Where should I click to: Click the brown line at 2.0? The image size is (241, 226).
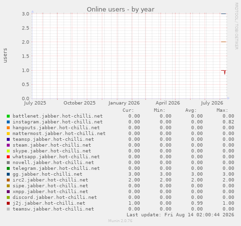tap(224, 42)
